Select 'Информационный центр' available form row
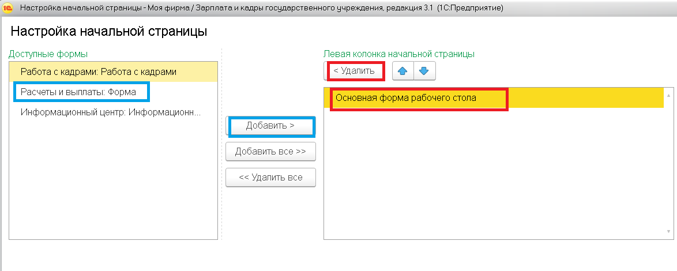This screenshot has width=677, height=271. (113, 112)
